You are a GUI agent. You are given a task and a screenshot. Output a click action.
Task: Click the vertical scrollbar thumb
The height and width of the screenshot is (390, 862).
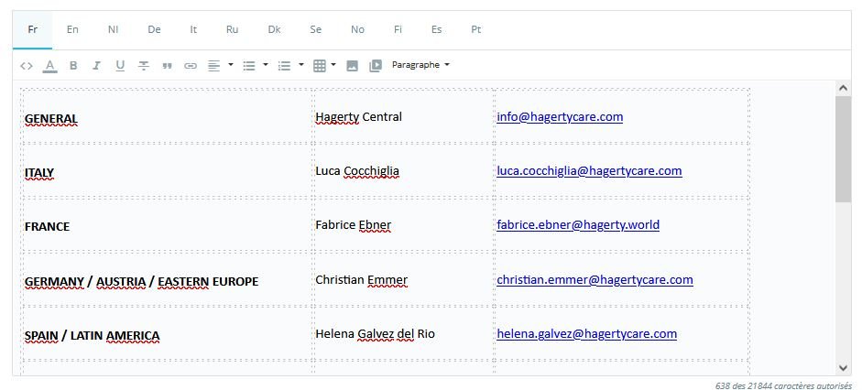[843, 149]
